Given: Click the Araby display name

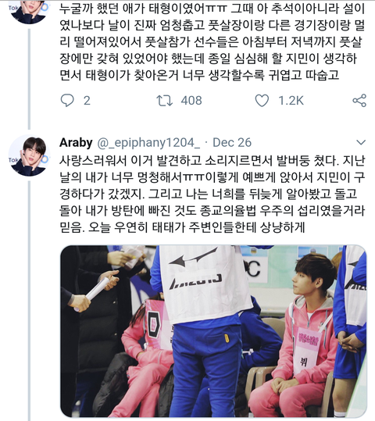Looking at the screenshot, I should (x=76, y=142).
